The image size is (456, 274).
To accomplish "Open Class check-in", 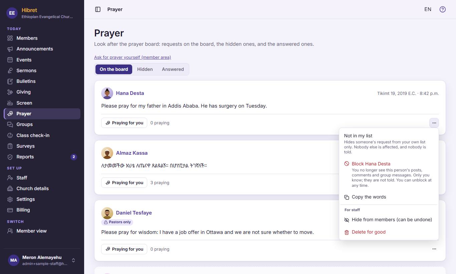I will click(42, 135).
